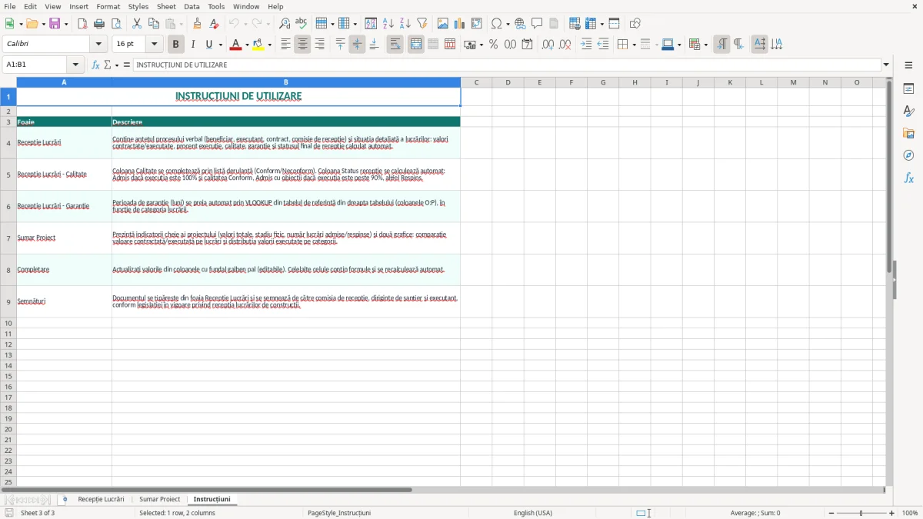Click the zoom slider handle

click(861, 513)
